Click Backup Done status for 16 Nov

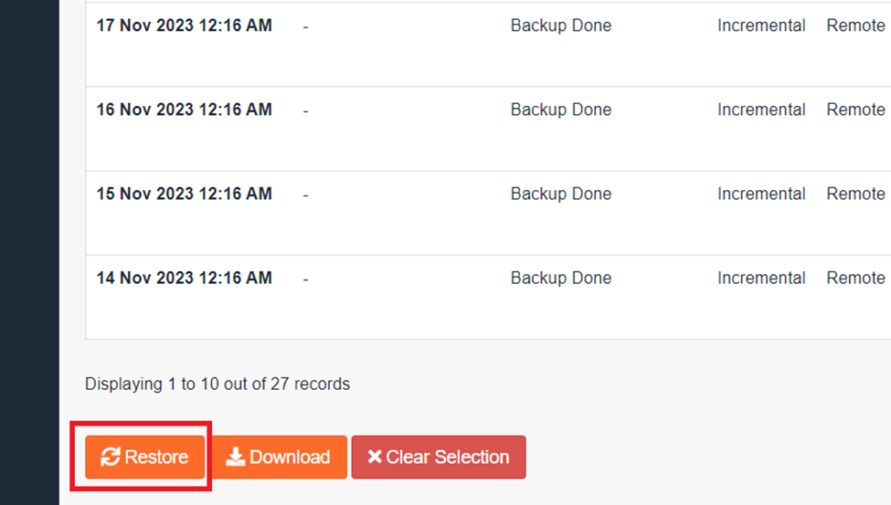tap(560, 110)
